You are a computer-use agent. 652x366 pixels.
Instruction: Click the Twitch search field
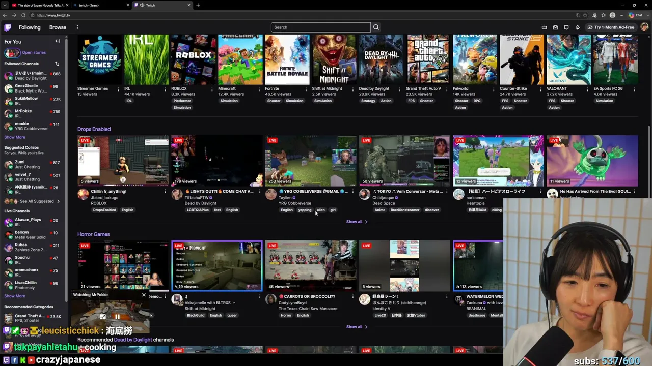[x=320, y=27]
